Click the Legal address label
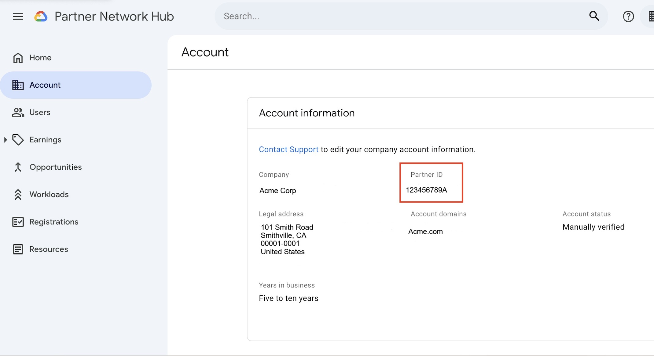The height and width of the screenshot is (356, 654). coord(281,214)
